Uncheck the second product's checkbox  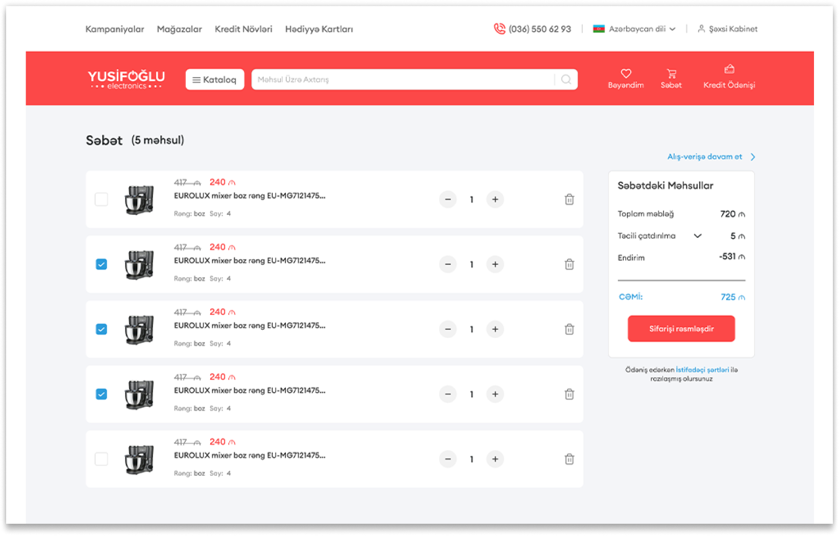(x=102, y=264)
